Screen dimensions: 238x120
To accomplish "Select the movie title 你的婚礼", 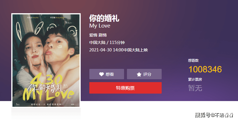I will [x=104, y=18].
